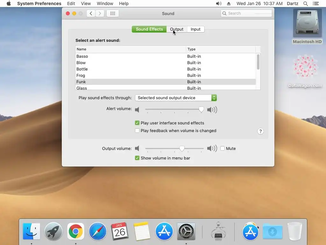The width and height of the screenshot is (326, 245).
Task: Open the Help menu
Action: click(x=124, y=4)
